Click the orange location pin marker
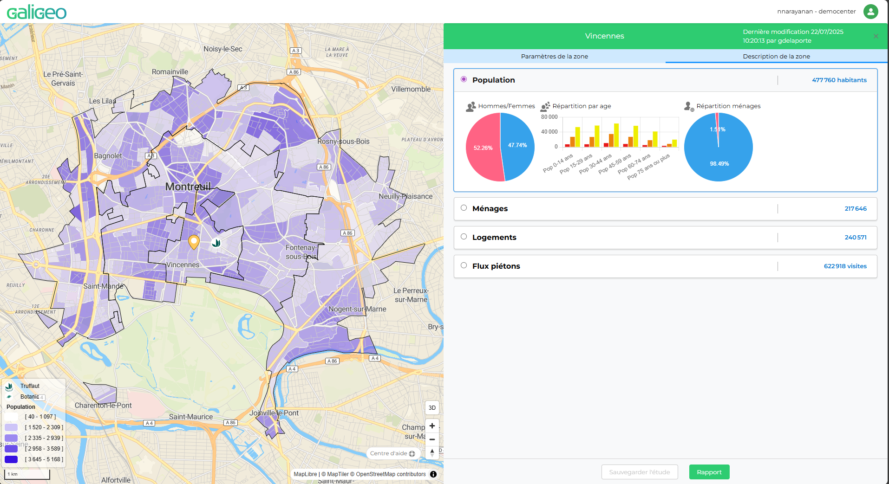The width and height of the screenshot is (889, 484). [194, 242]
